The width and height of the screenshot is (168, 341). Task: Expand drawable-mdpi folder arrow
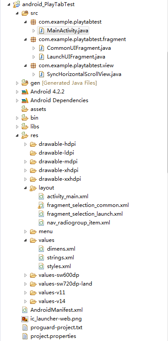[25, 162]
